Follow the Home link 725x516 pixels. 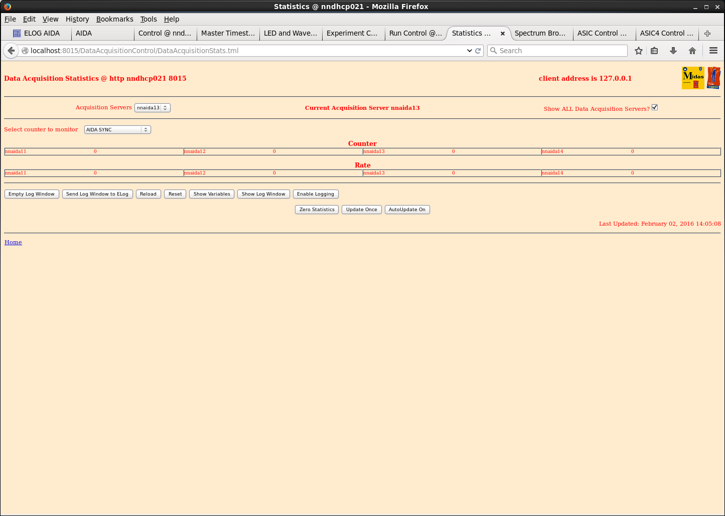[13, 242]
